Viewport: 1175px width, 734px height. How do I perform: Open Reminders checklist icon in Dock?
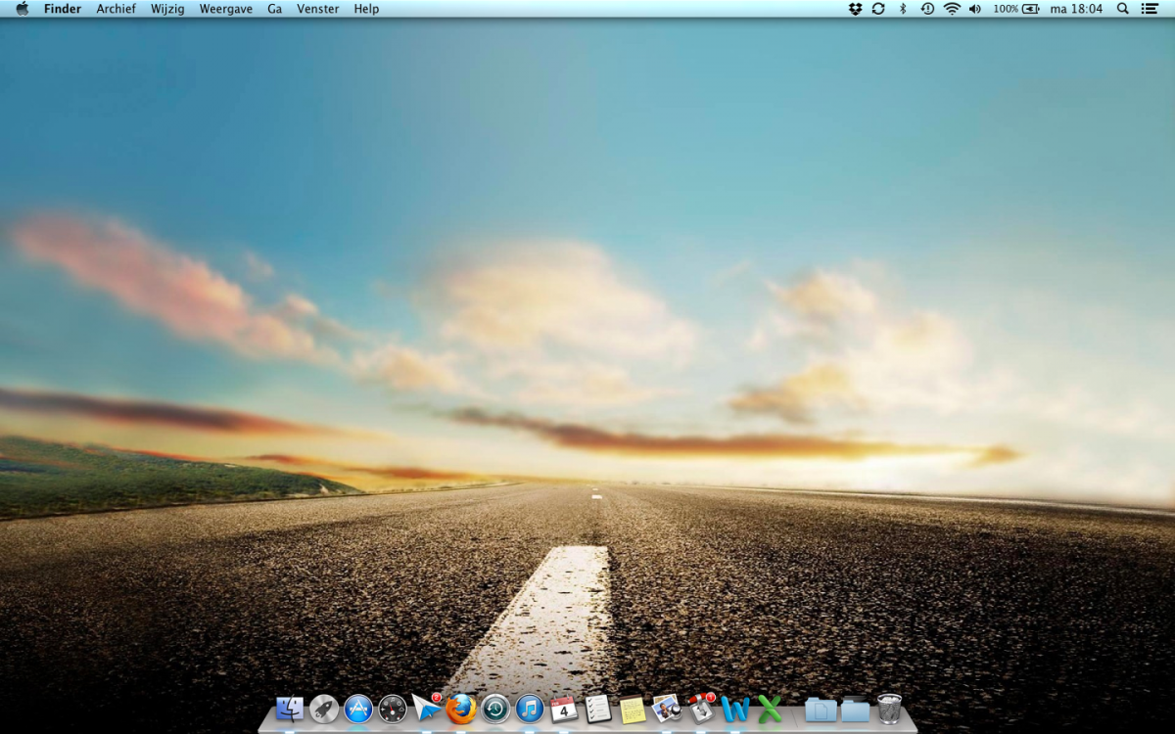pyautogui.click(x=598, y=708)
